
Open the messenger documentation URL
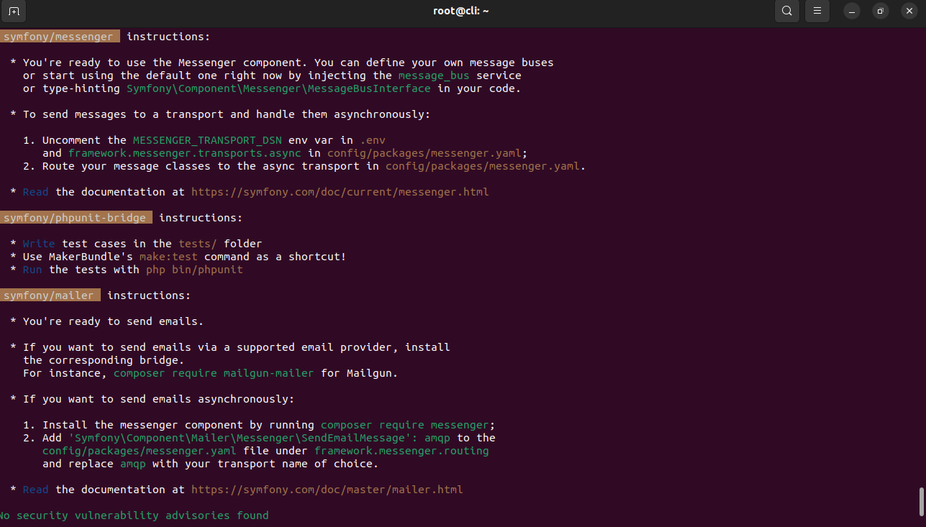point(340,192)
